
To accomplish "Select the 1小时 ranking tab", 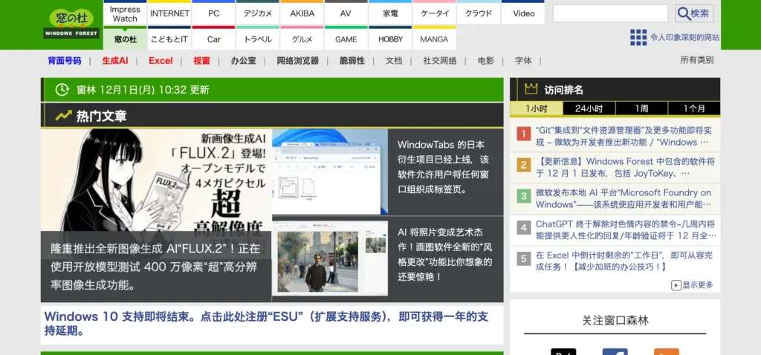I will 537,108.
